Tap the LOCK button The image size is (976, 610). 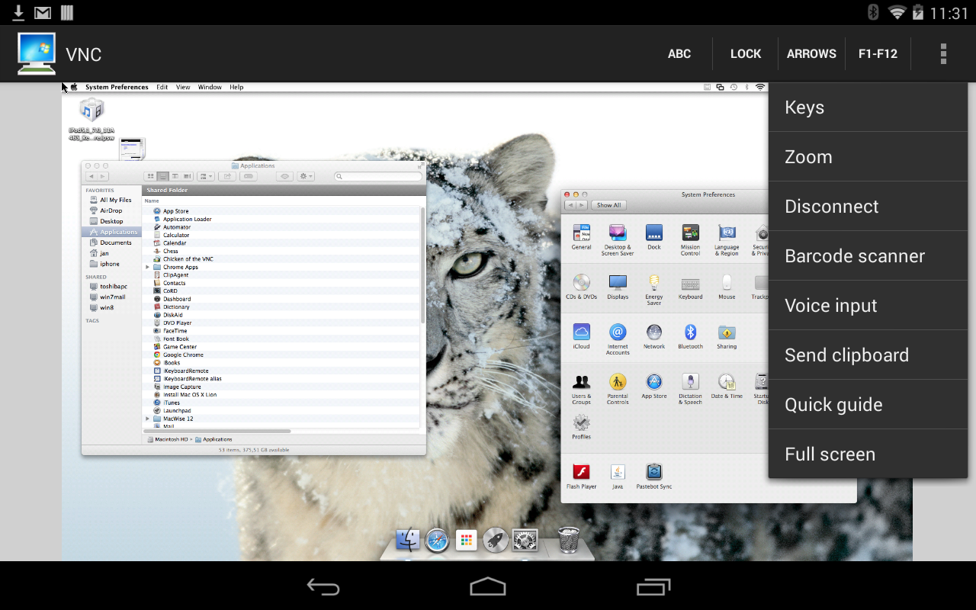click(x=746, y=53)
